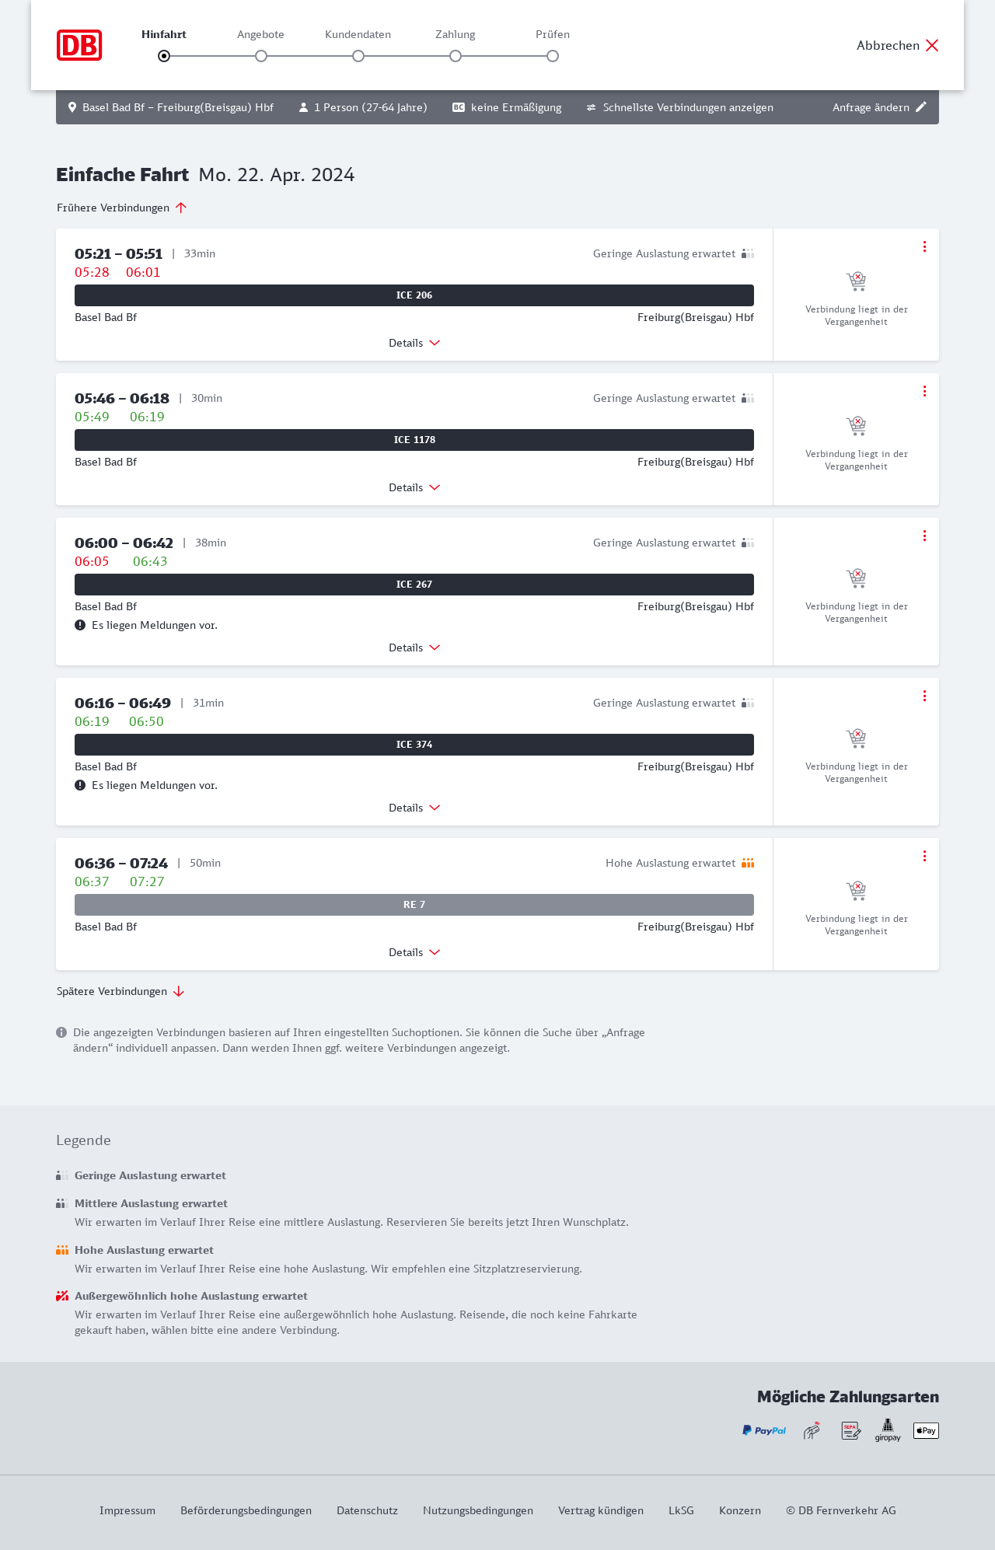
Task: Load Spätere Verbindungen
Action: 120,991
